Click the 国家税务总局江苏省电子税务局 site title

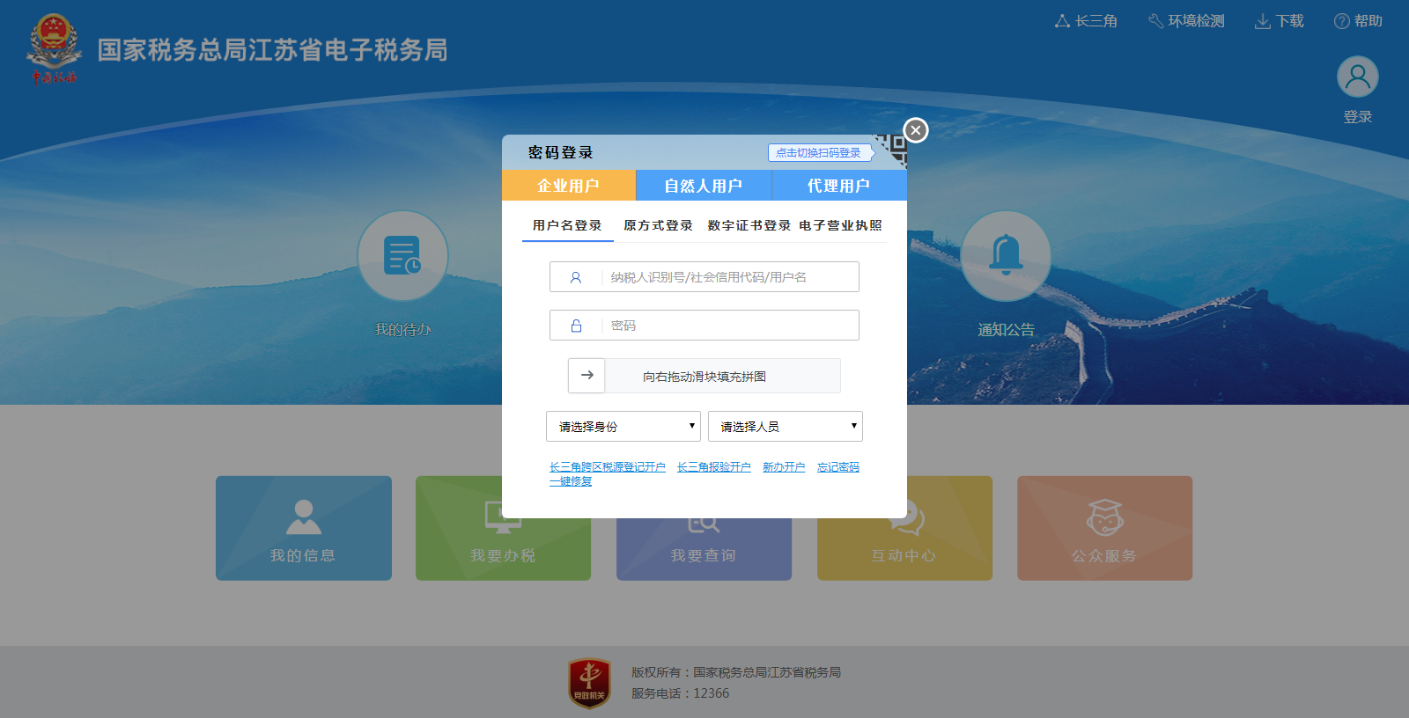click(273, 49)
